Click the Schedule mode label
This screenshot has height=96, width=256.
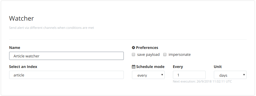coord(150,67)
